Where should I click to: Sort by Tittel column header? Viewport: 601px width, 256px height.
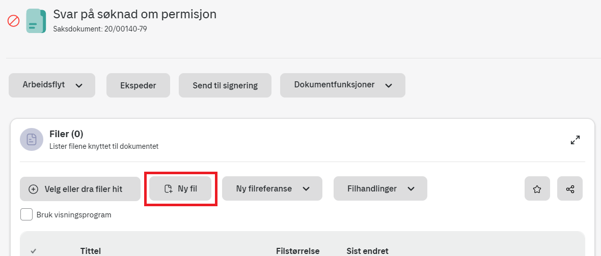(91, 251)
